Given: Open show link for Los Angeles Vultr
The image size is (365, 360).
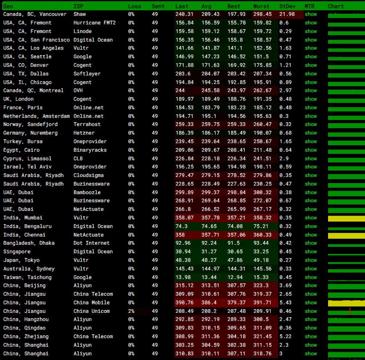Looking at the screenshot, I should coord(310,48).
